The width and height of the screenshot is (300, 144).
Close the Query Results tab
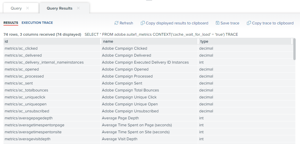pyautogui.click(x=78, y=8)
